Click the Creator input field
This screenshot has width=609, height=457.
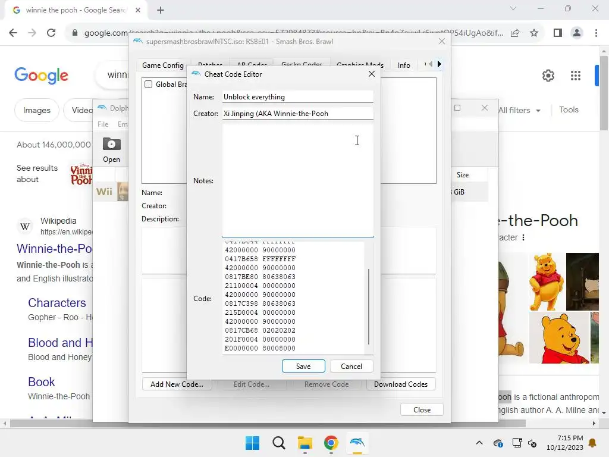pos(297,114)
